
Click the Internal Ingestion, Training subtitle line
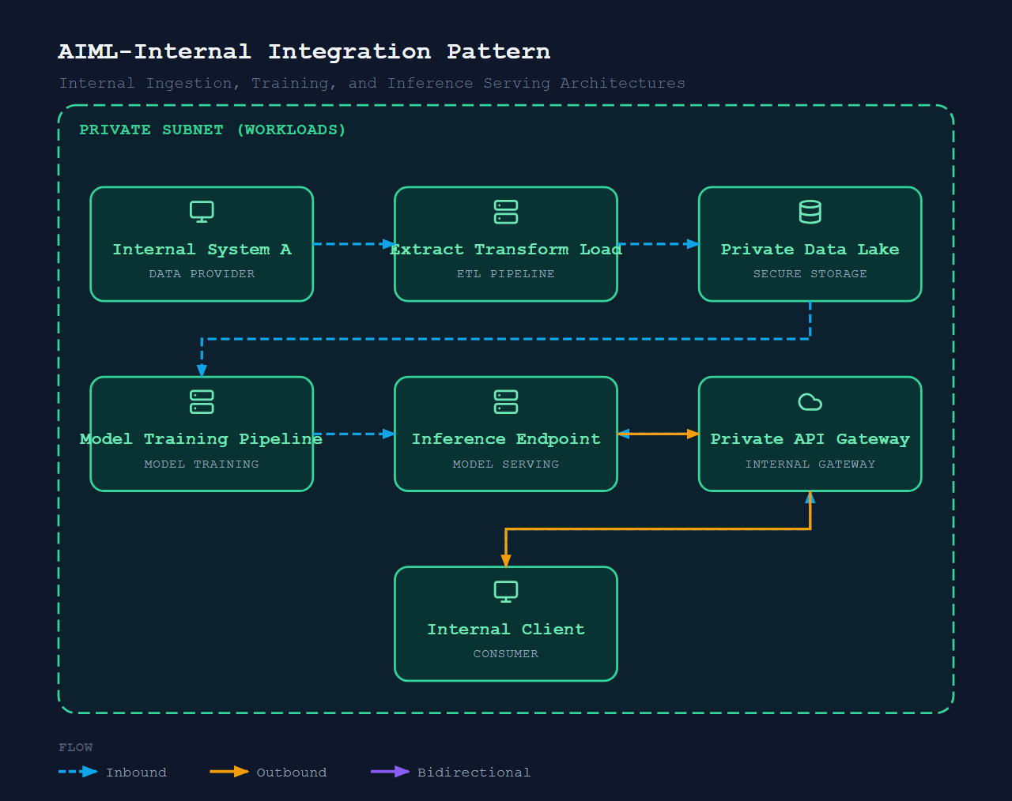coord(372,84)
